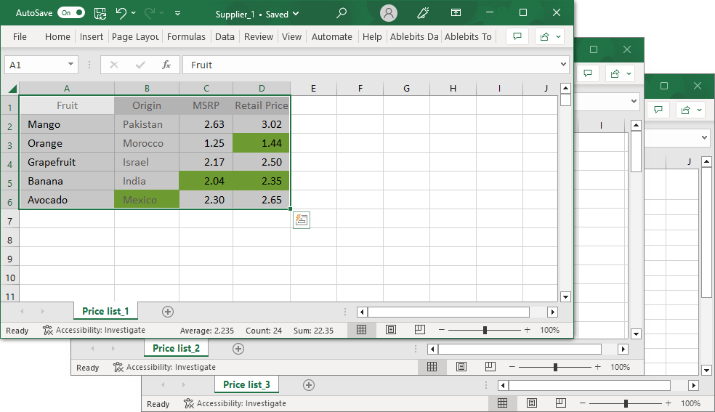Select the Price list_3 sheet tab
This screenshot has width=715, height=412.
point(247,384)
